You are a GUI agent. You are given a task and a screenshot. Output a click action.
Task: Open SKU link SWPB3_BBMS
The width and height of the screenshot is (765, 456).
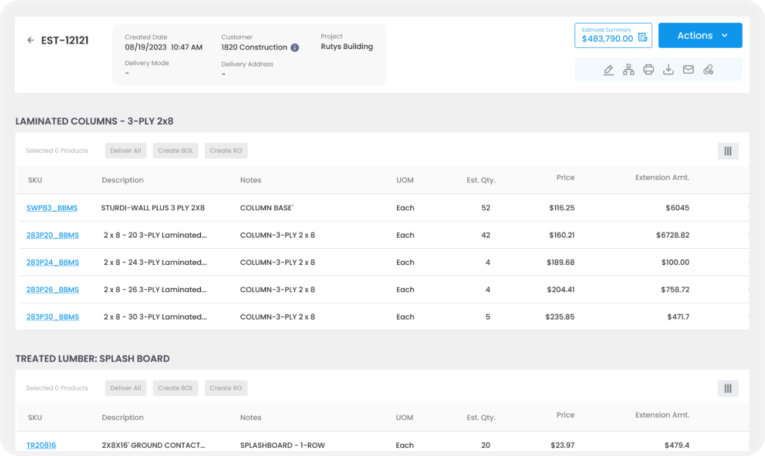(x=52, y=208)
